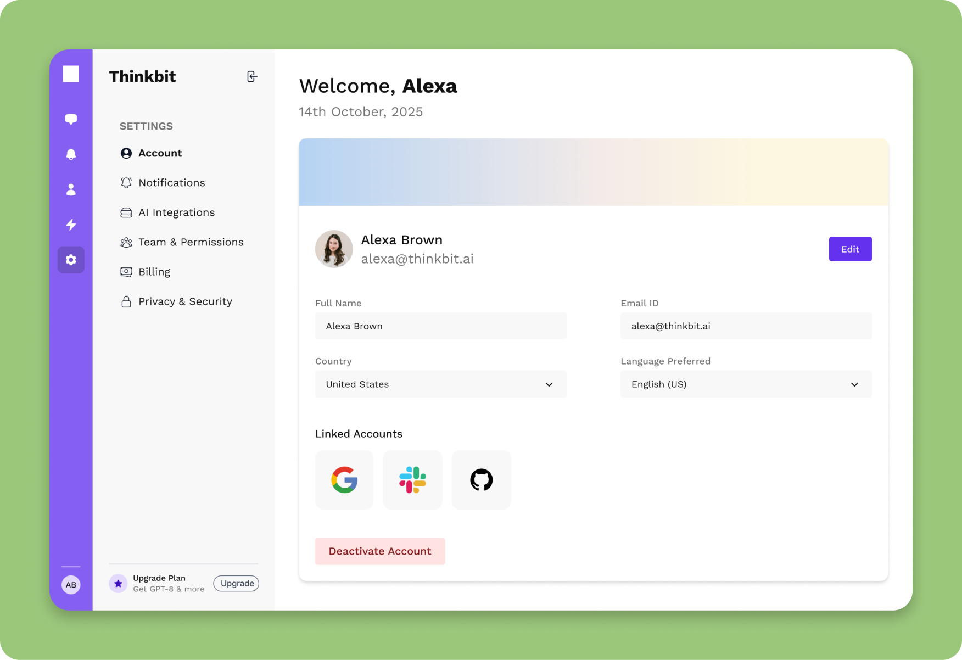This screenshot has width=962, height=660.
Task: Click the bell notification icon in the sidebar
Action: (71, 154)
